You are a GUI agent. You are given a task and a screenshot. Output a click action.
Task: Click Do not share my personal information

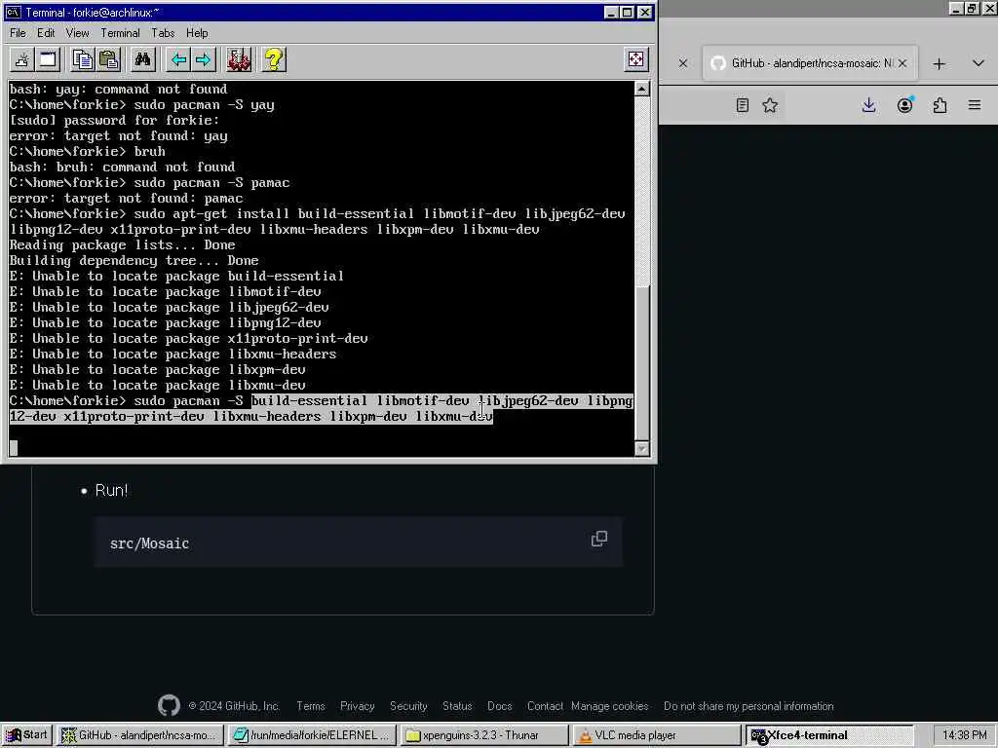(748, 706)
